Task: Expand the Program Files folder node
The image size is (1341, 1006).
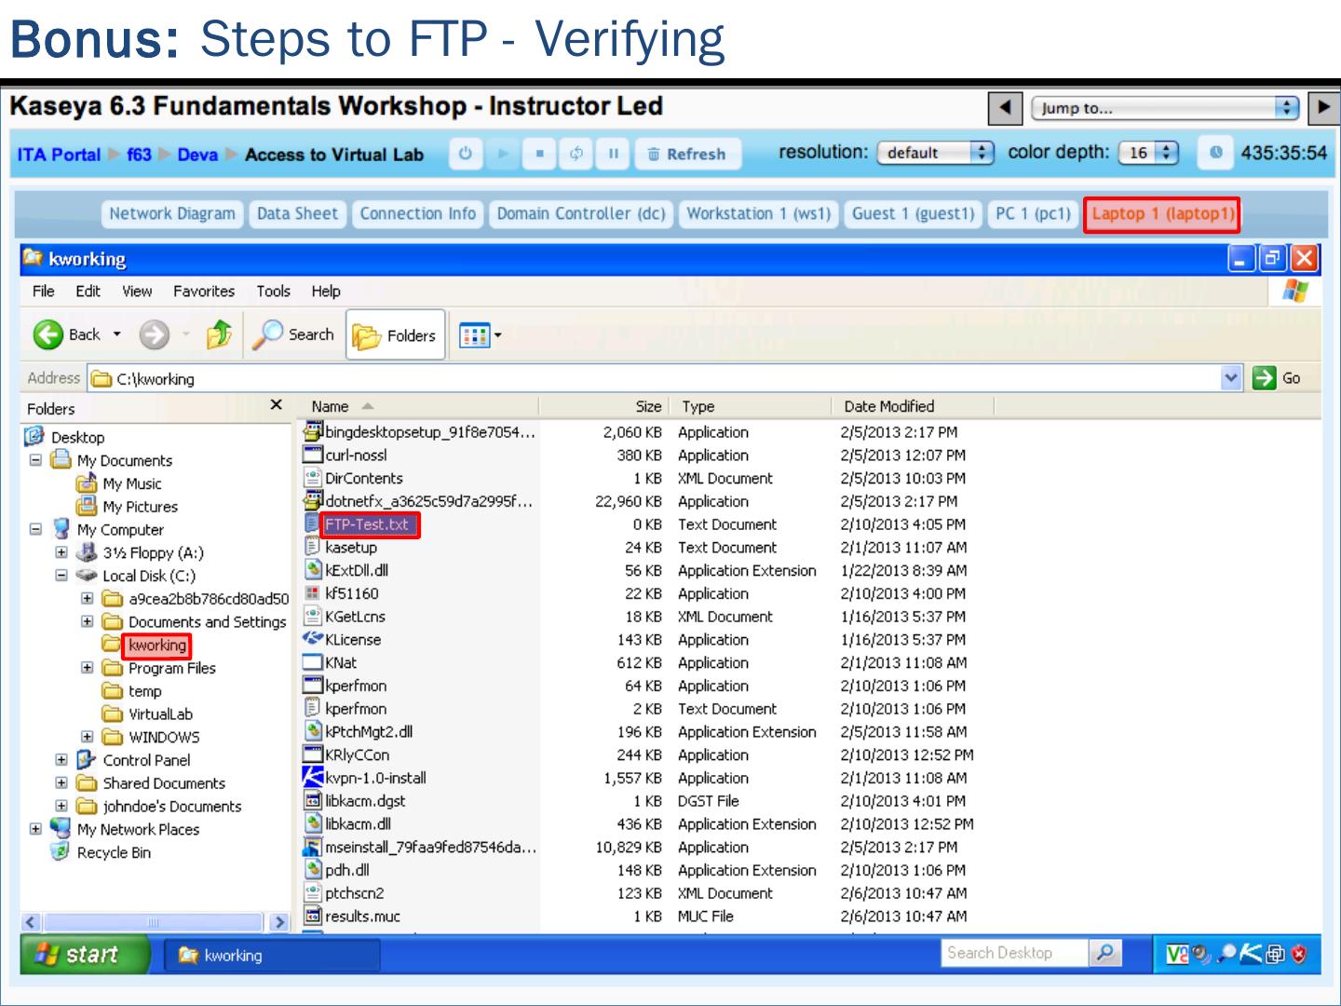Action: pos(88,668)
